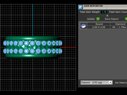Click the Total Gem Weight label
This screenshot has width=127, height=95.
pyautogui.click(x=89, y=12)
